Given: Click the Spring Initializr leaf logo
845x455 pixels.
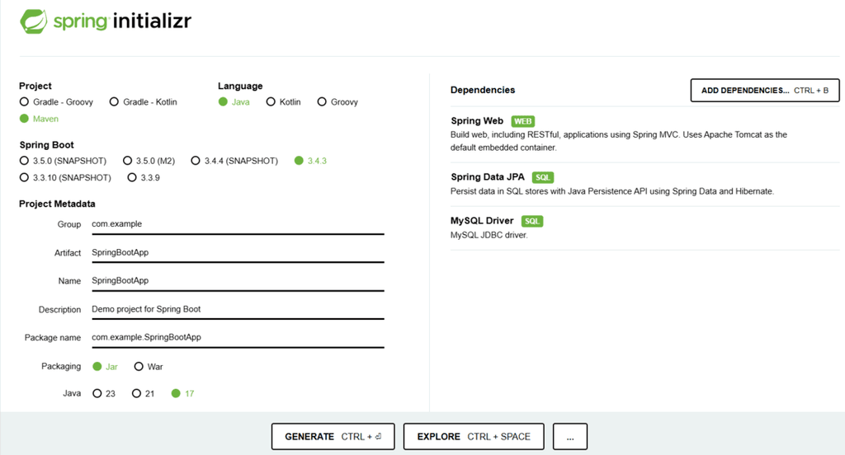Looking at the screenshot, I should [x=34, y=21].
